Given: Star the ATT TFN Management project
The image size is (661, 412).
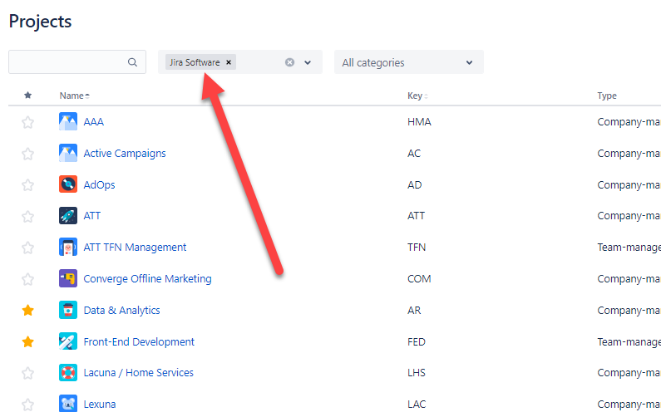Looking at the screenshot, I should (27, 248).
